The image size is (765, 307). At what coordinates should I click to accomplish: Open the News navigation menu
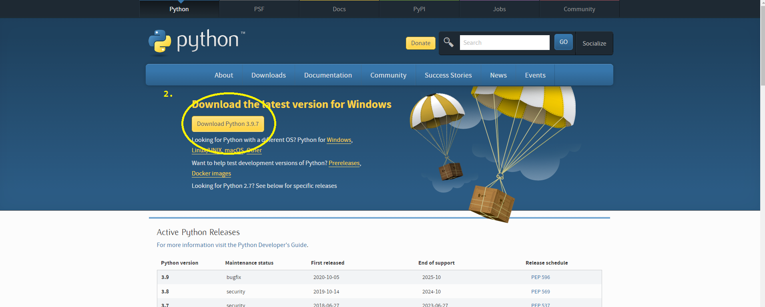(498, 75)
